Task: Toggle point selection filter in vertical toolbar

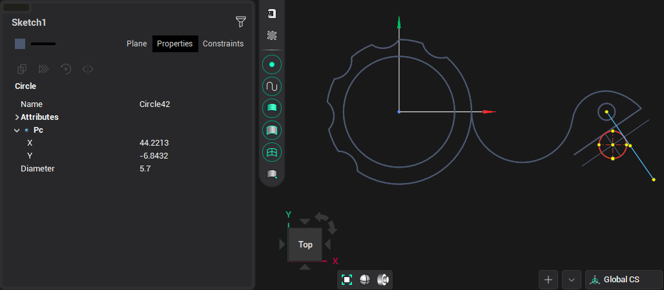Action: click(272, 64)
